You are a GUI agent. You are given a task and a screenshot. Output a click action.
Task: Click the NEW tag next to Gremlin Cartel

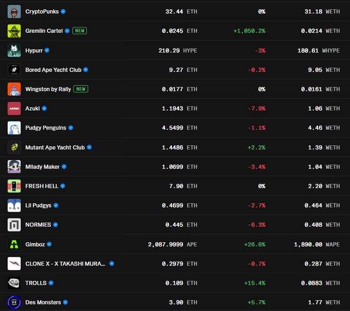pos(80,31)
